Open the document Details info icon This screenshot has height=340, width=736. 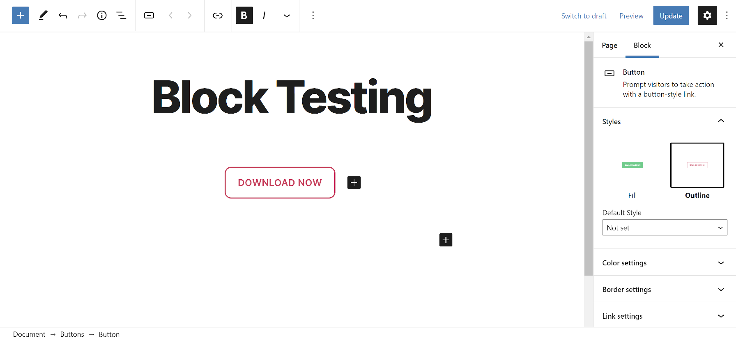(102, 16)
